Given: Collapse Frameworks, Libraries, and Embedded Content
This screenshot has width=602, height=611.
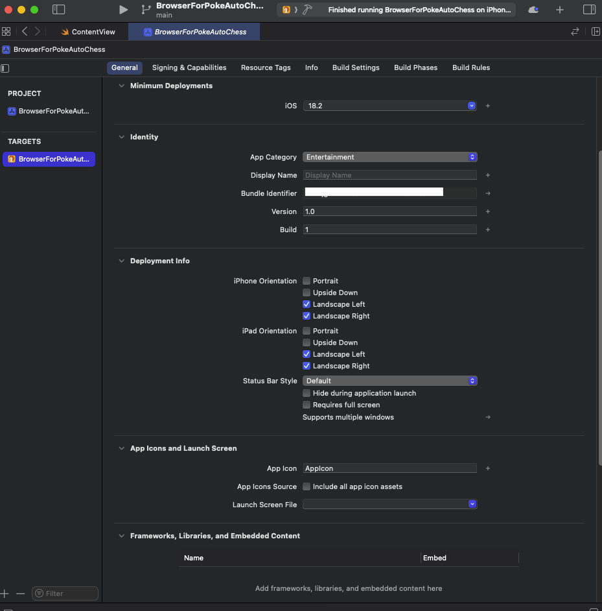Looking at the screenshot, I should [121, 536].
